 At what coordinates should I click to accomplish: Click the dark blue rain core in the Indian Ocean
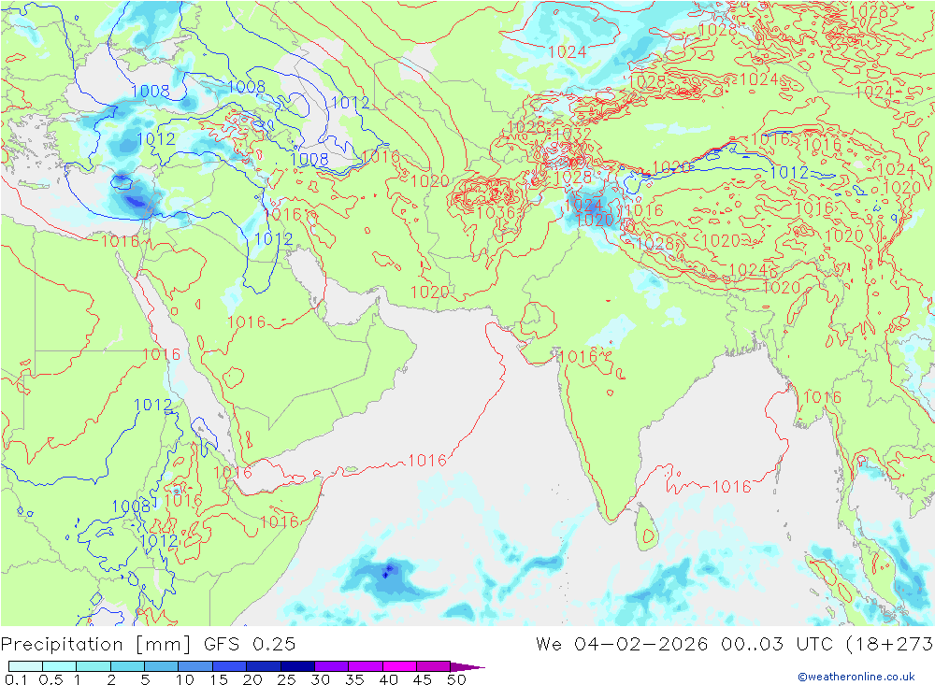click(x=388, y=571)
